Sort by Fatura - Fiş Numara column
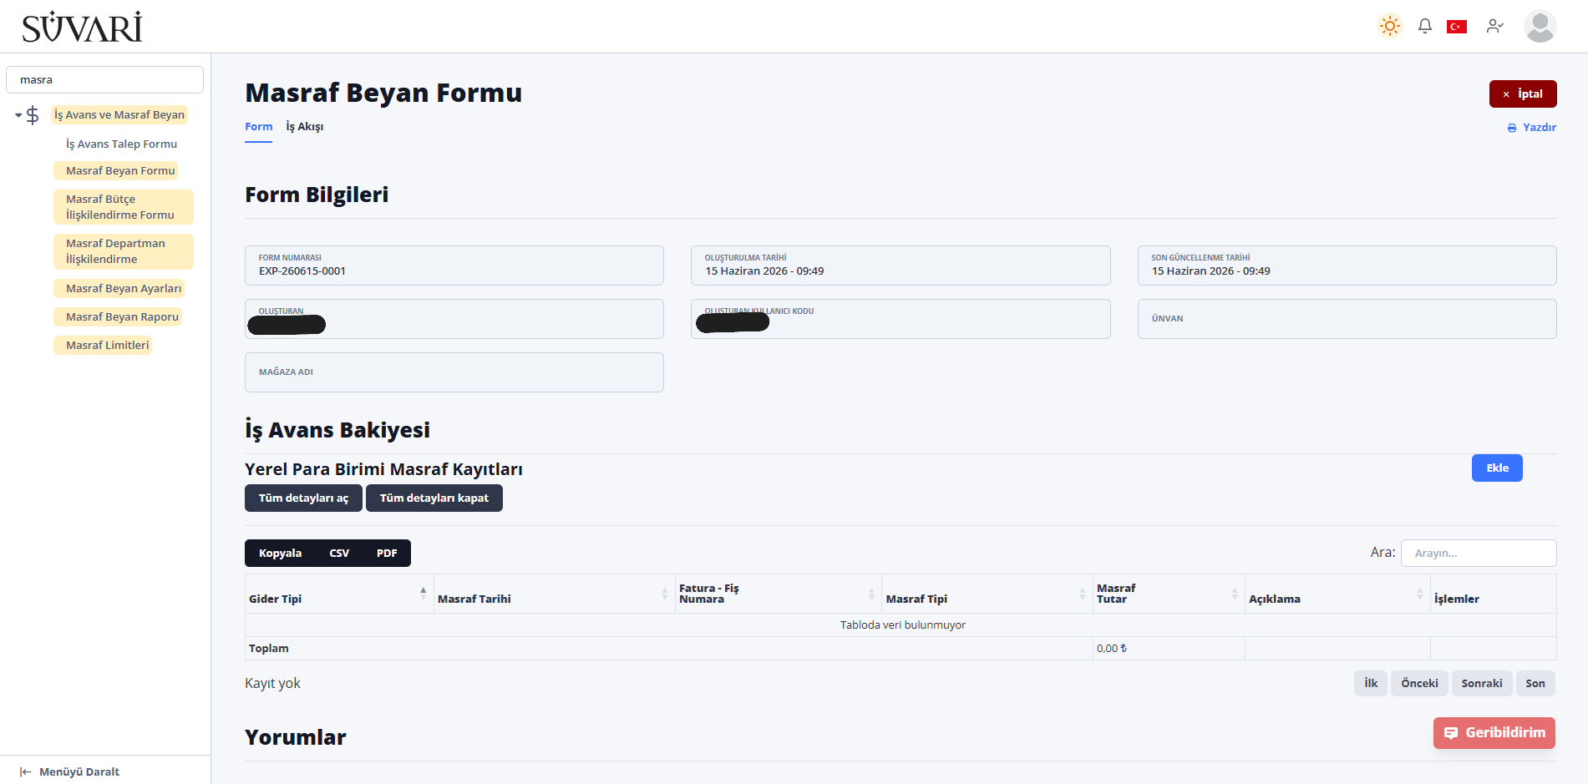The image size is (1588, 784). tap(779, 594)
